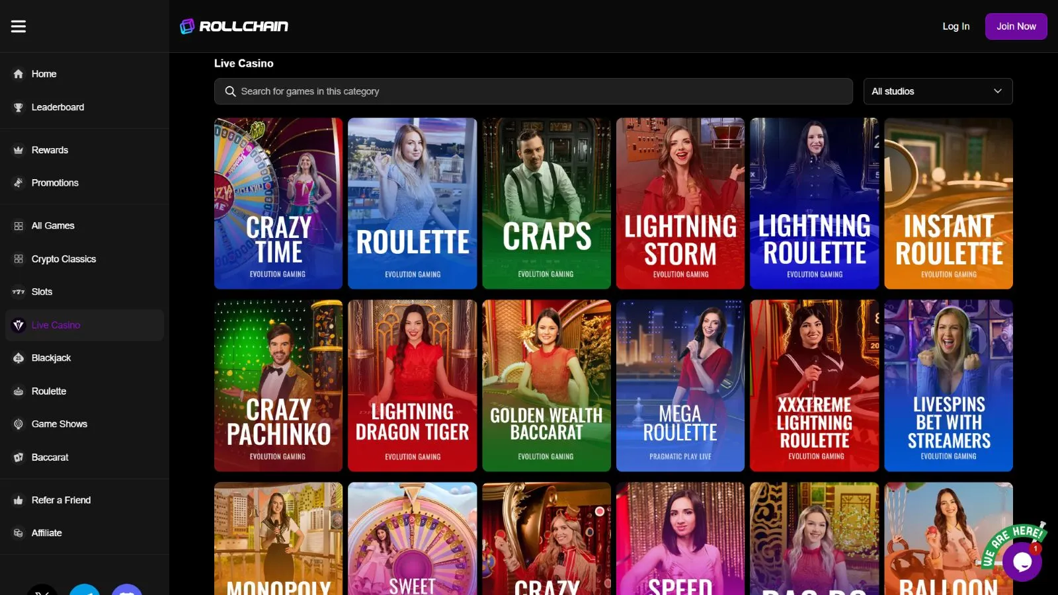Open the Lightning Roulette game tile
Screen dimensions: 1058x595
click(x=814, y=204)
